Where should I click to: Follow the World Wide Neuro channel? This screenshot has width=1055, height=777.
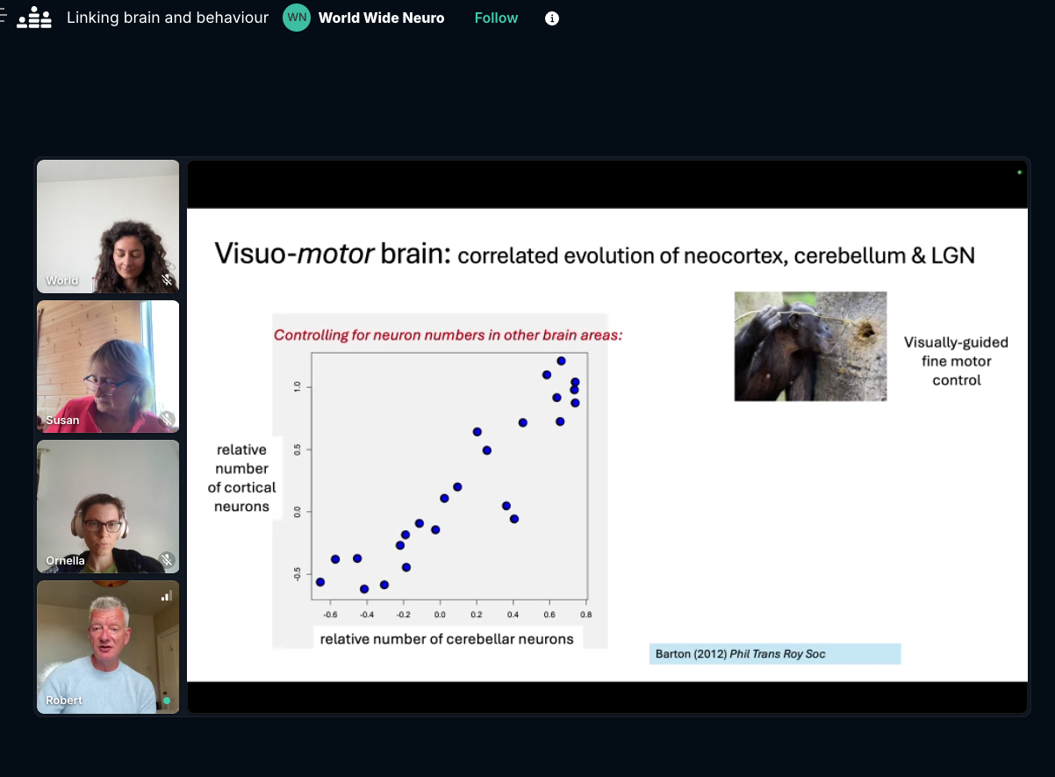496,18
